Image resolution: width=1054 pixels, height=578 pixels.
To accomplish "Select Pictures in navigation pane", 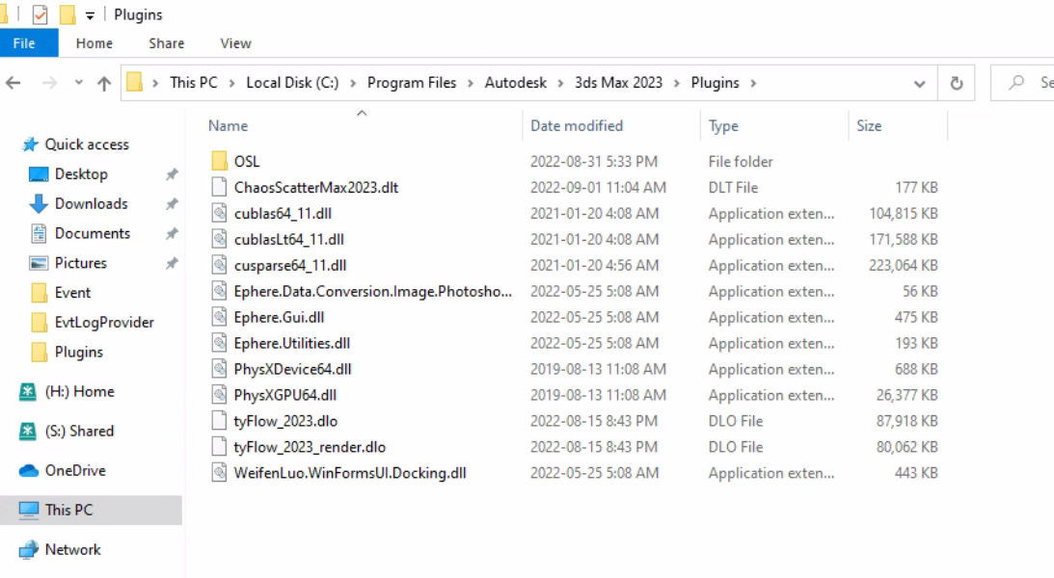I will point(81,262).
